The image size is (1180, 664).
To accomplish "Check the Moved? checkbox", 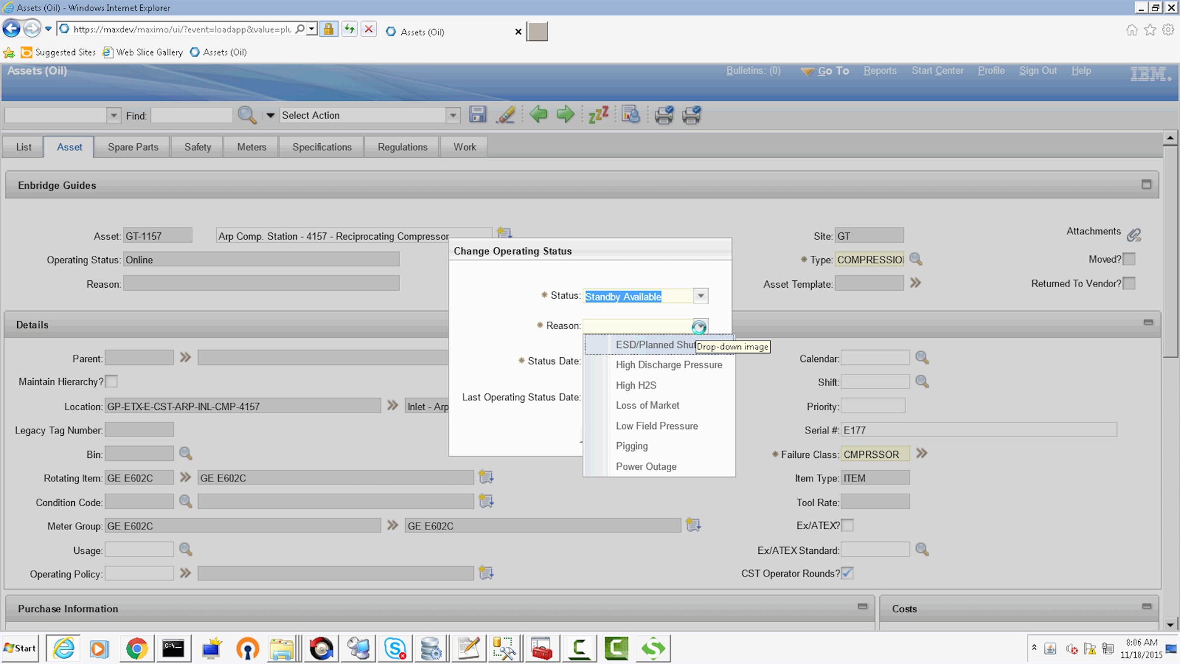I will point(1129,259).
